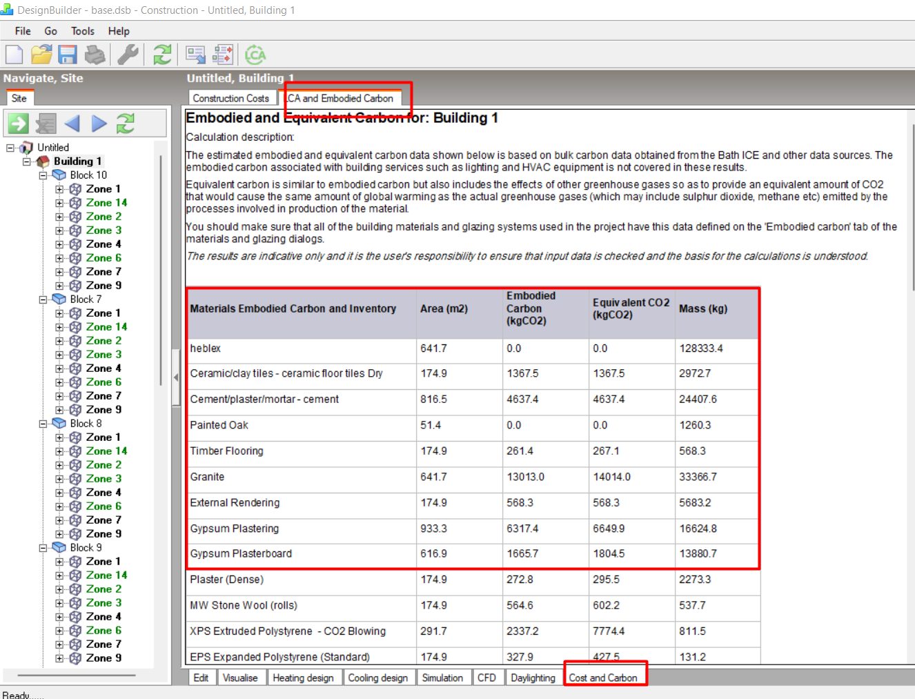Collapse the Block 7 node
The width and height of the screenshot is (915, 699).
[x=43, y=299]
